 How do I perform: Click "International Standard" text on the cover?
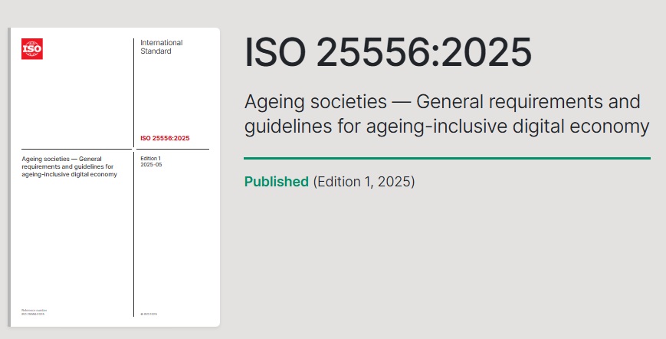click(x=162, y=47)
